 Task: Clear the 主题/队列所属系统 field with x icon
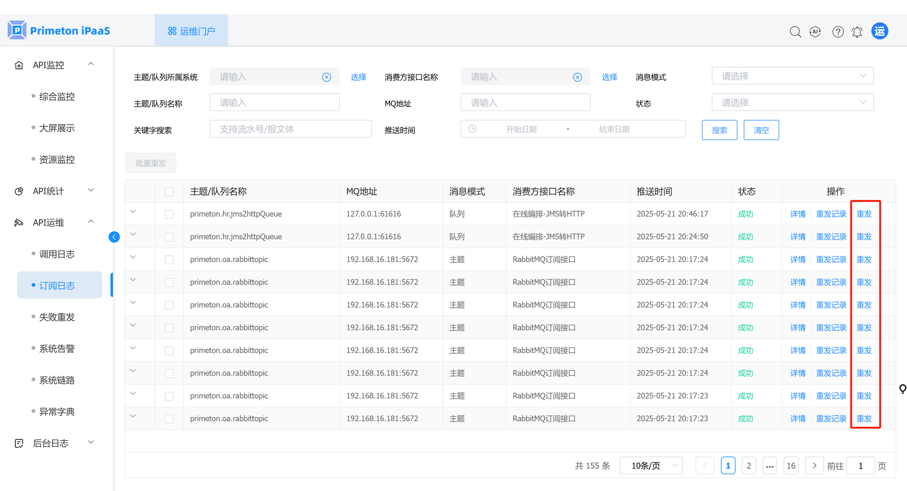click(x=327, y=77)
